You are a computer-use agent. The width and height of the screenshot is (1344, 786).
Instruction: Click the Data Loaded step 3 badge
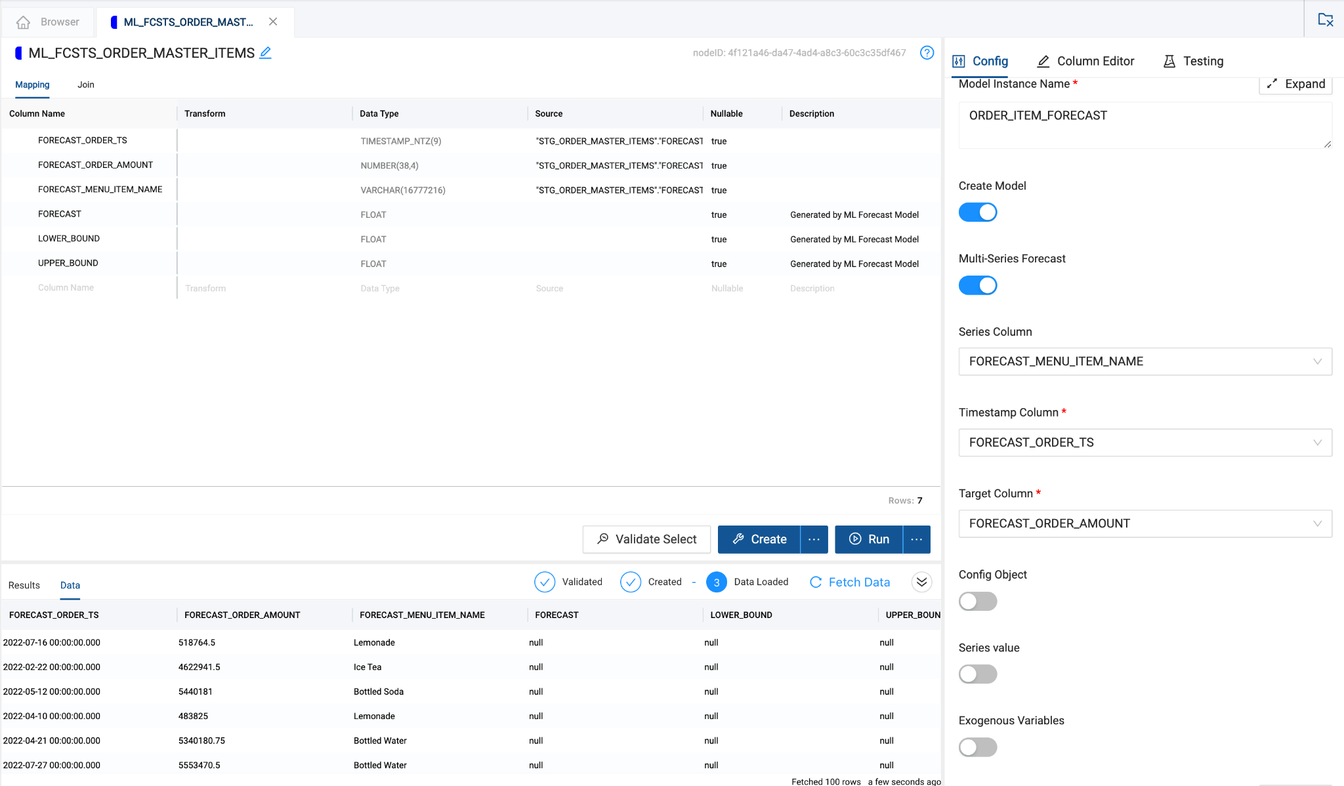point(717,582)
